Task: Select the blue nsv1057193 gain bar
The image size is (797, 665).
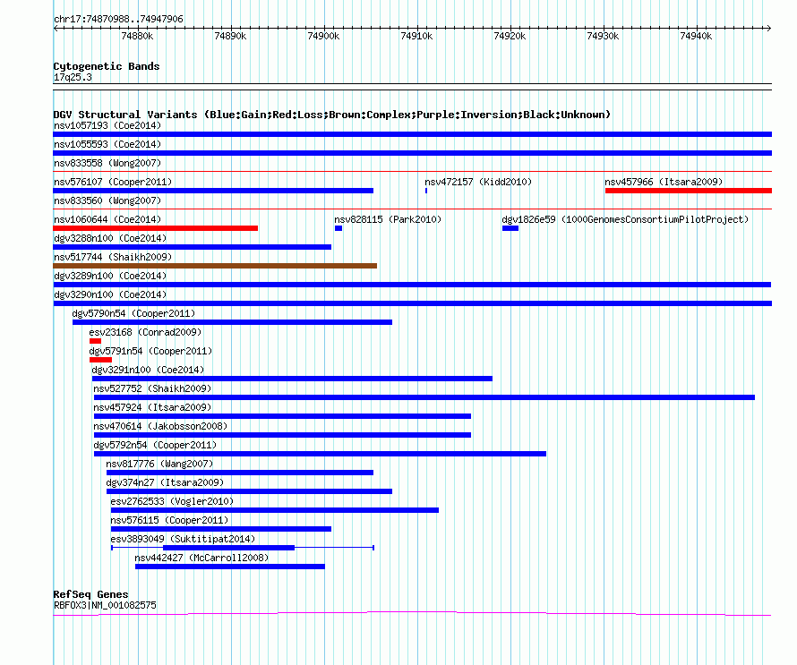Action: (x=412, y=134)
